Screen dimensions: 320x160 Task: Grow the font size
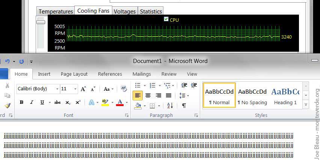[83, 89]
